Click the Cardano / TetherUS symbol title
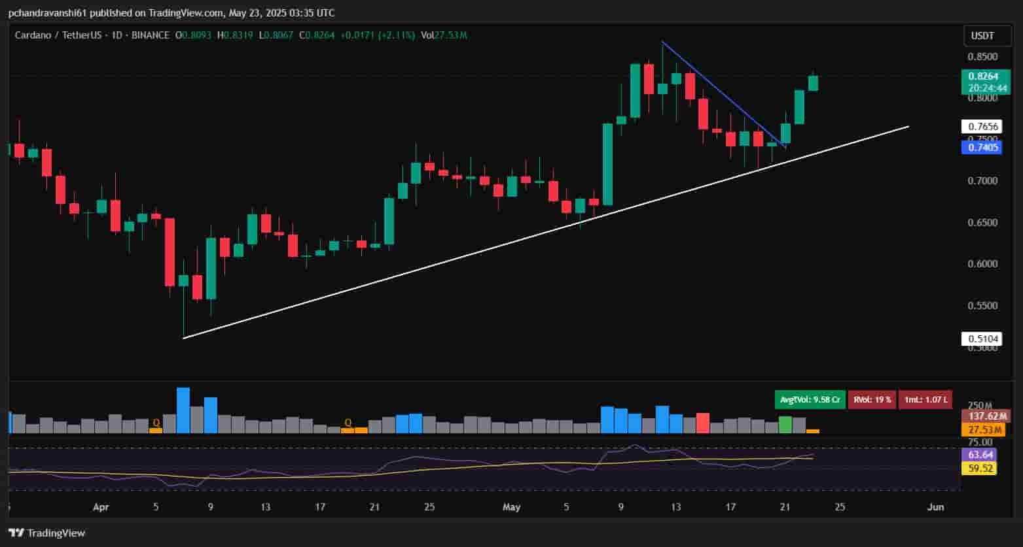 pos(58,35)
